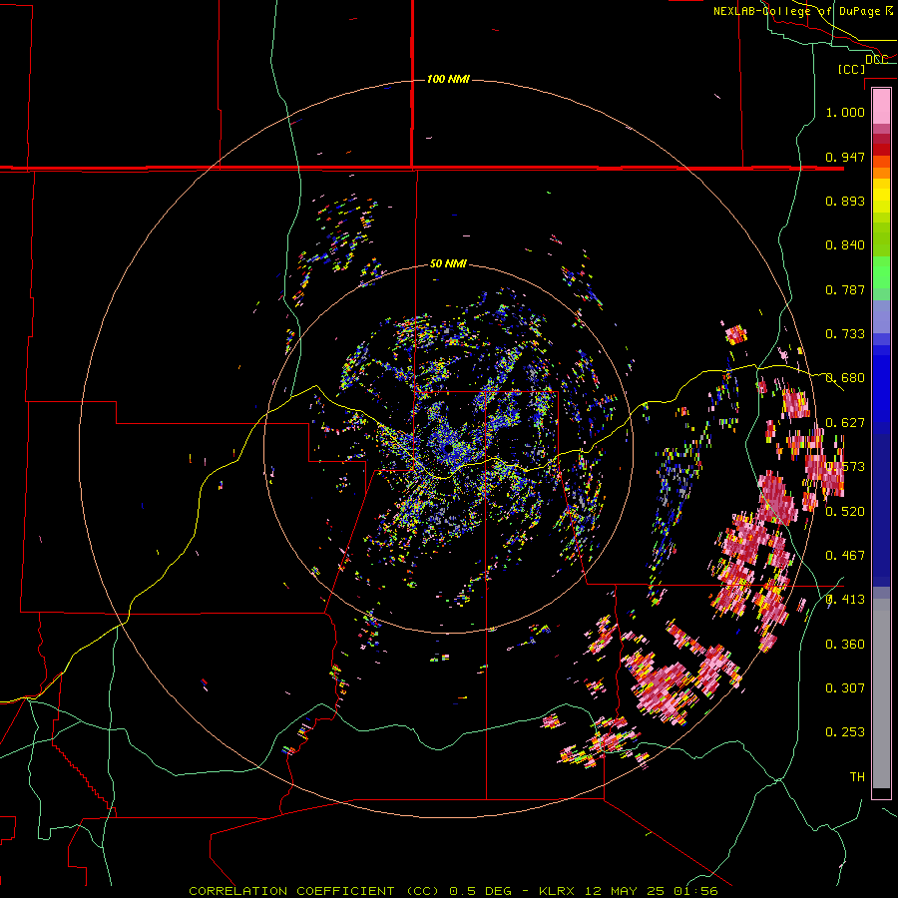Select the 0.733 legend value
The height and width of the screenshot is (898, 898).
coord(845,334)
